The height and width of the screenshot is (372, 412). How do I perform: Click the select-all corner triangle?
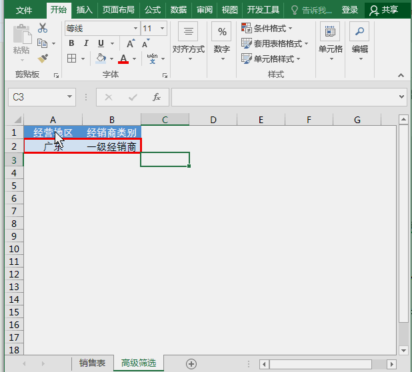point(17,120)
